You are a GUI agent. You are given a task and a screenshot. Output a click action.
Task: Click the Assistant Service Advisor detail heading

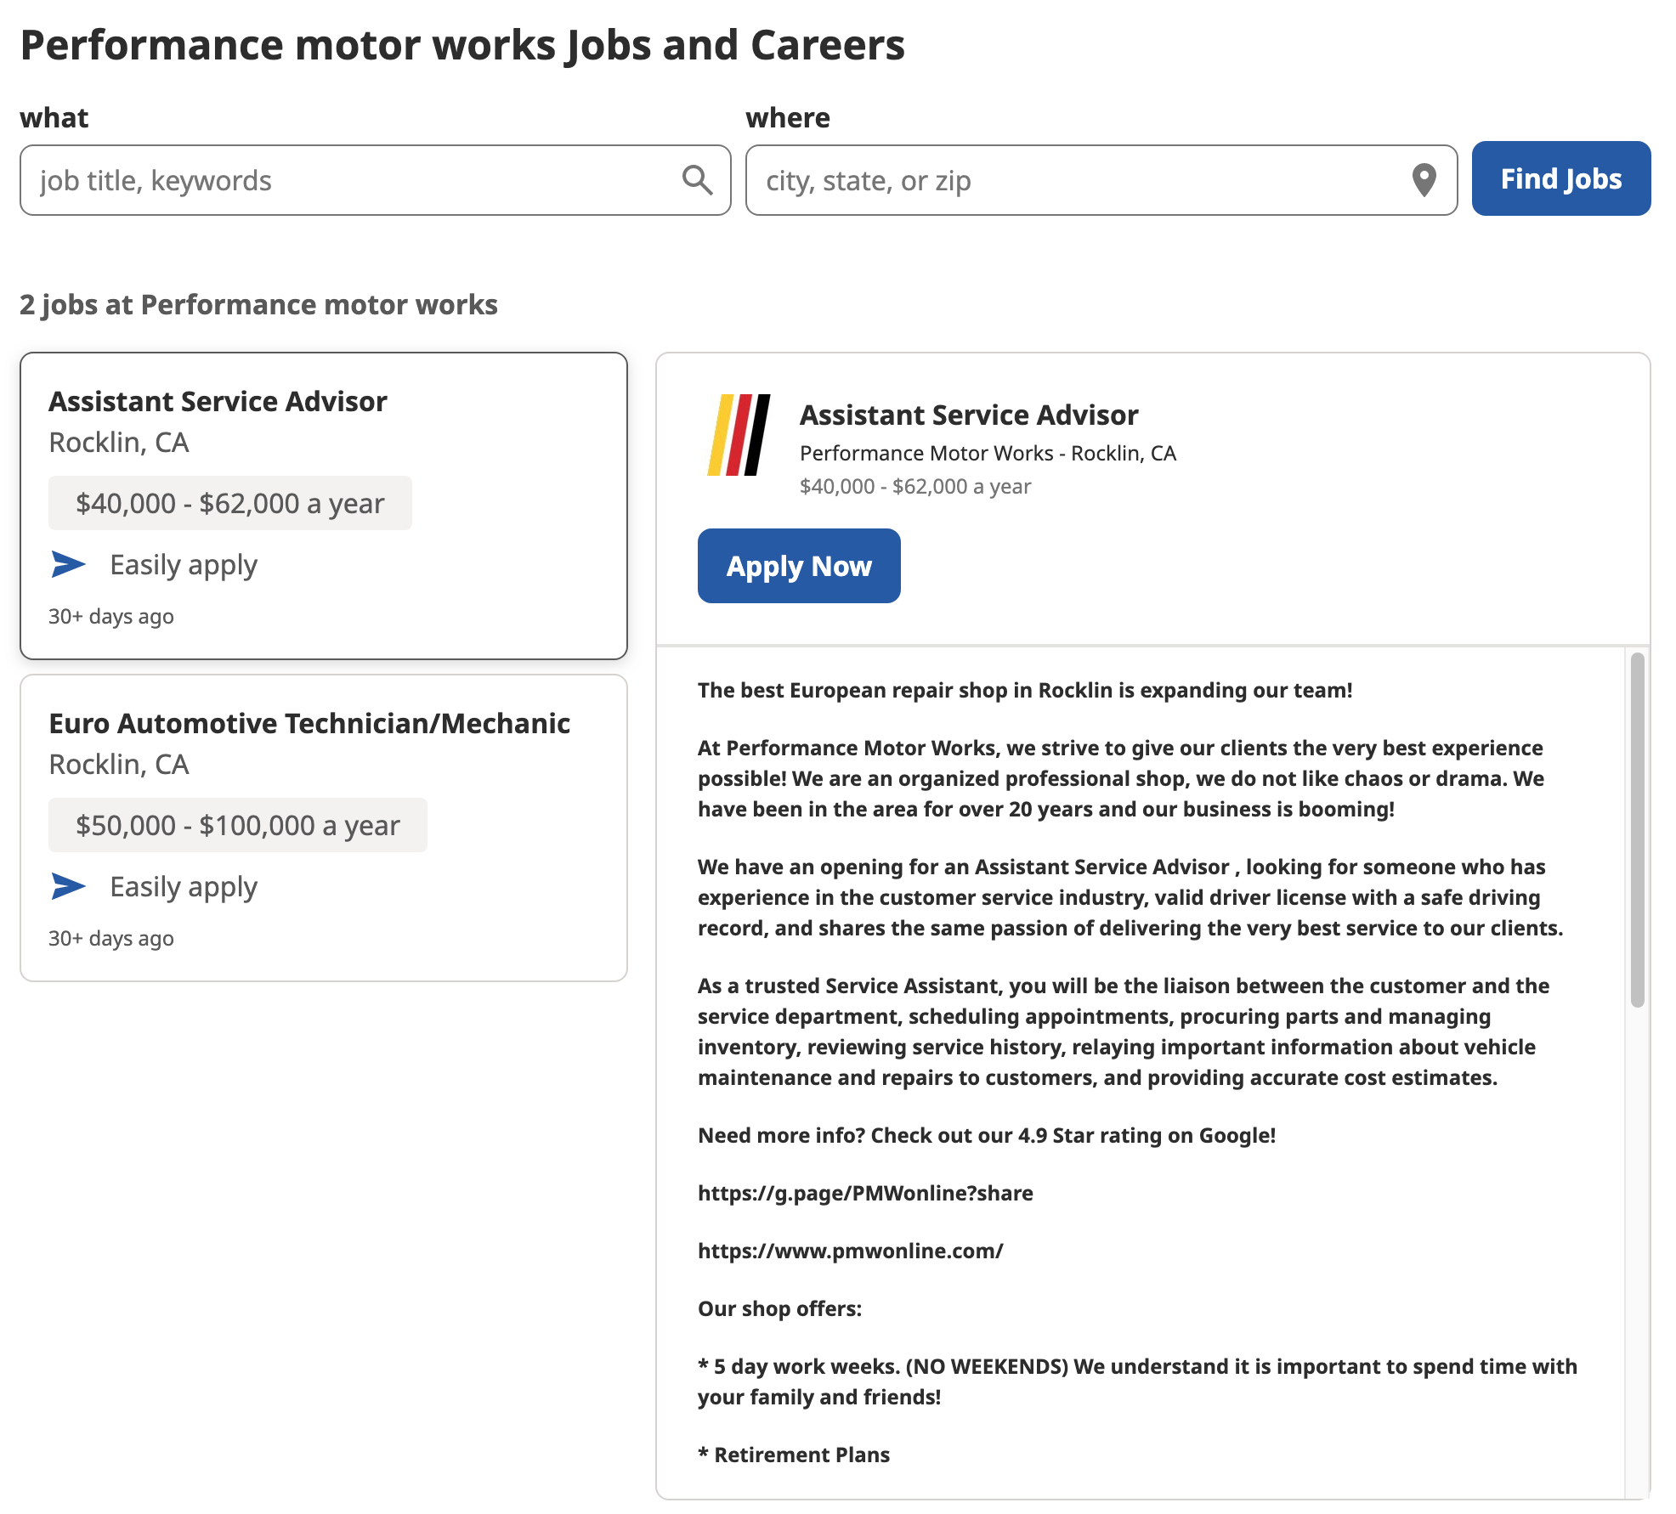[968, 415]
